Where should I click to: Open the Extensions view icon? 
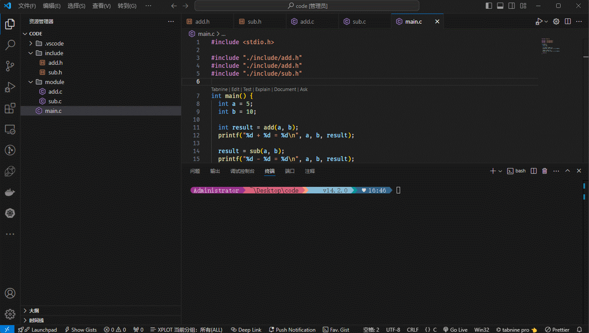[10, 108]
